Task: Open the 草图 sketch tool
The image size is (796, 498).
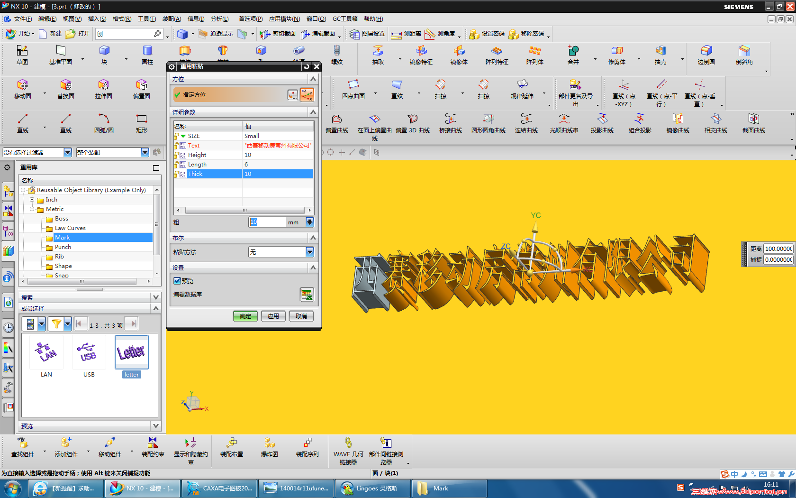Action: pyautogui.click(x=22, y=55)
